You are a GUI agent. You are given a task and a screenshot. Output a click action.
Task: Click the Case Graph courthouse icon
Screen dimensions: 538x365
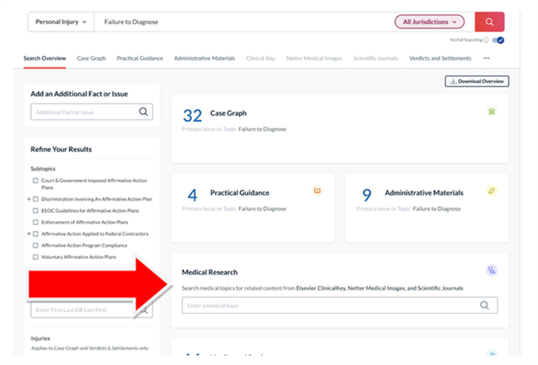tap(492, 111)
